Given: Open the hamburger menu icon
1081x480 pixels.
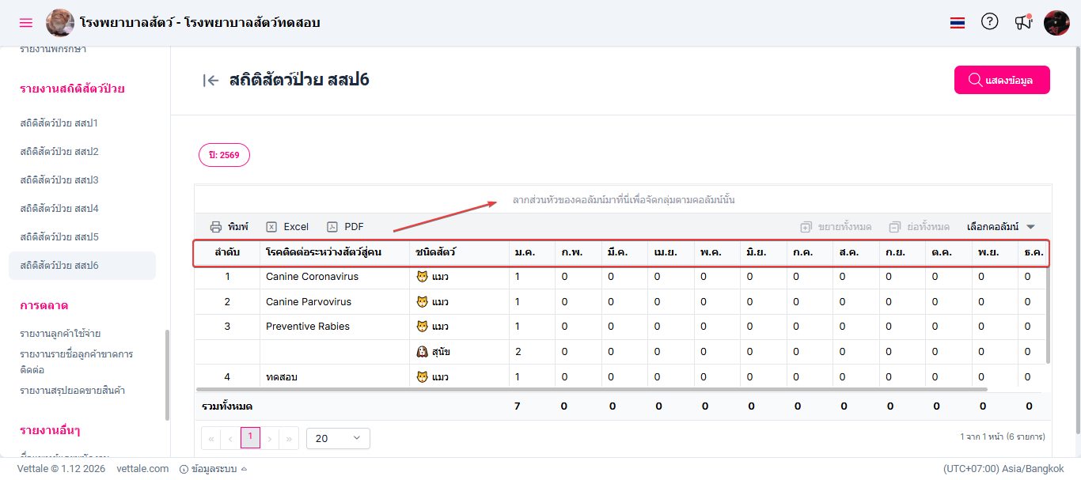Looking at the screenshot, I should pyautogui.click(x=26, y=23).
